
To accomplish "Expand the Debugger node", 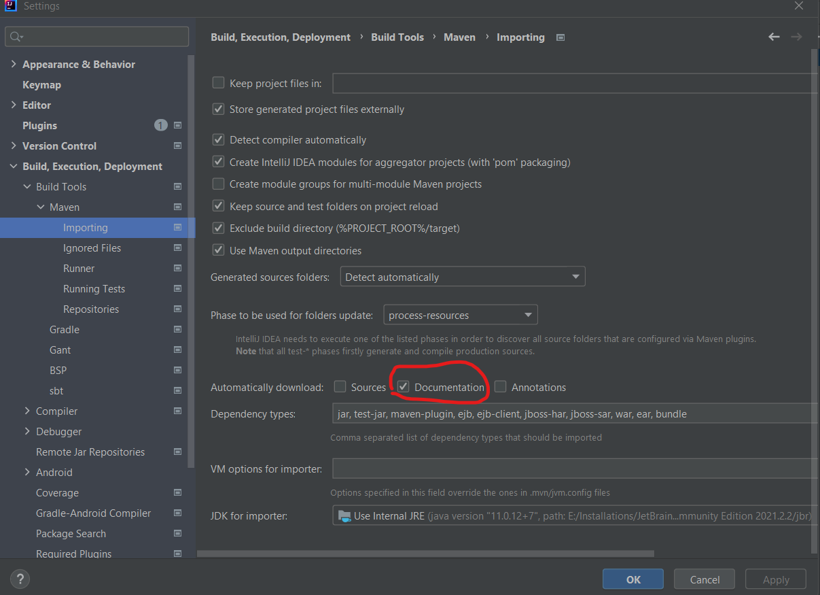I will point(27,431).
